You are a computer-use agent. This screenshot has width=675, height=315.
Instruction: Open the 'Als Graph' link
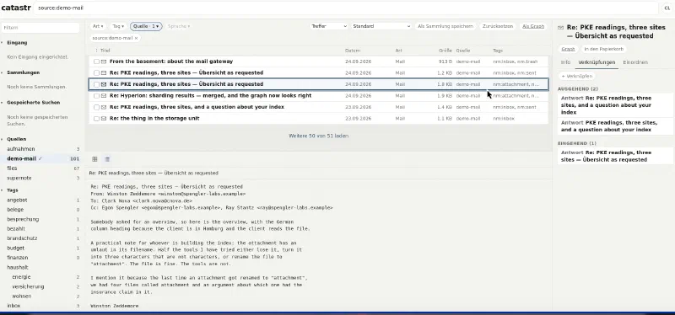[533, 26]
